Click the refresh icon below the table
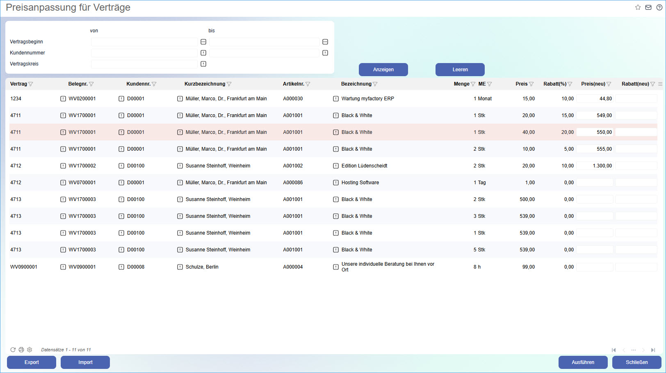 coord(13,350)
